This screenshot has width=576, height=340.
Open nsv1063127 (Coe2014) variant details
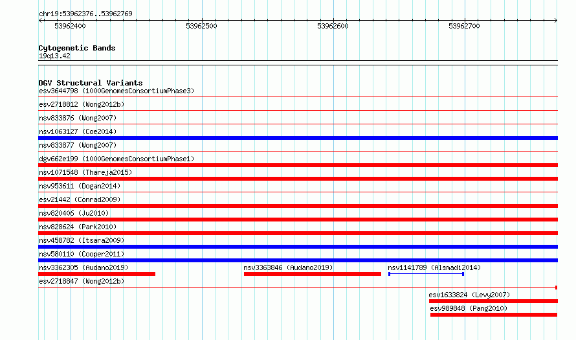(x=78, y=131)
